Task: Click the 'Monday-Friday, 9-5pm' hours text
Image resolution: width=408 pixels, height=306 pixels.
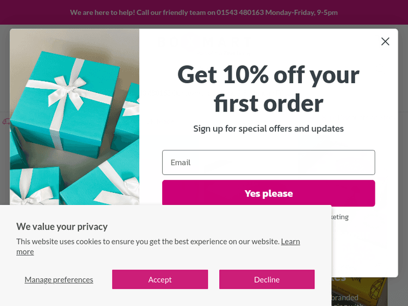Action: 302,12
